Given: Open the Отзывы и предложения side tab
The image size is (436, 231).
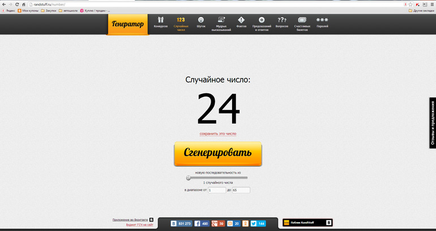Looking at the screenshot, I should (432, 123).
